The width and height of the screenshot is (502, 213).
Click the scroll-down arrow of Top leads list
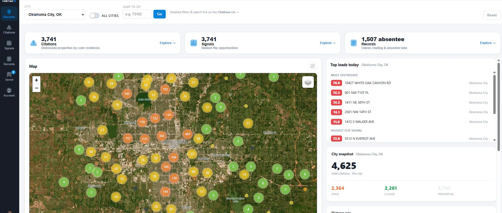coord(494,140)
